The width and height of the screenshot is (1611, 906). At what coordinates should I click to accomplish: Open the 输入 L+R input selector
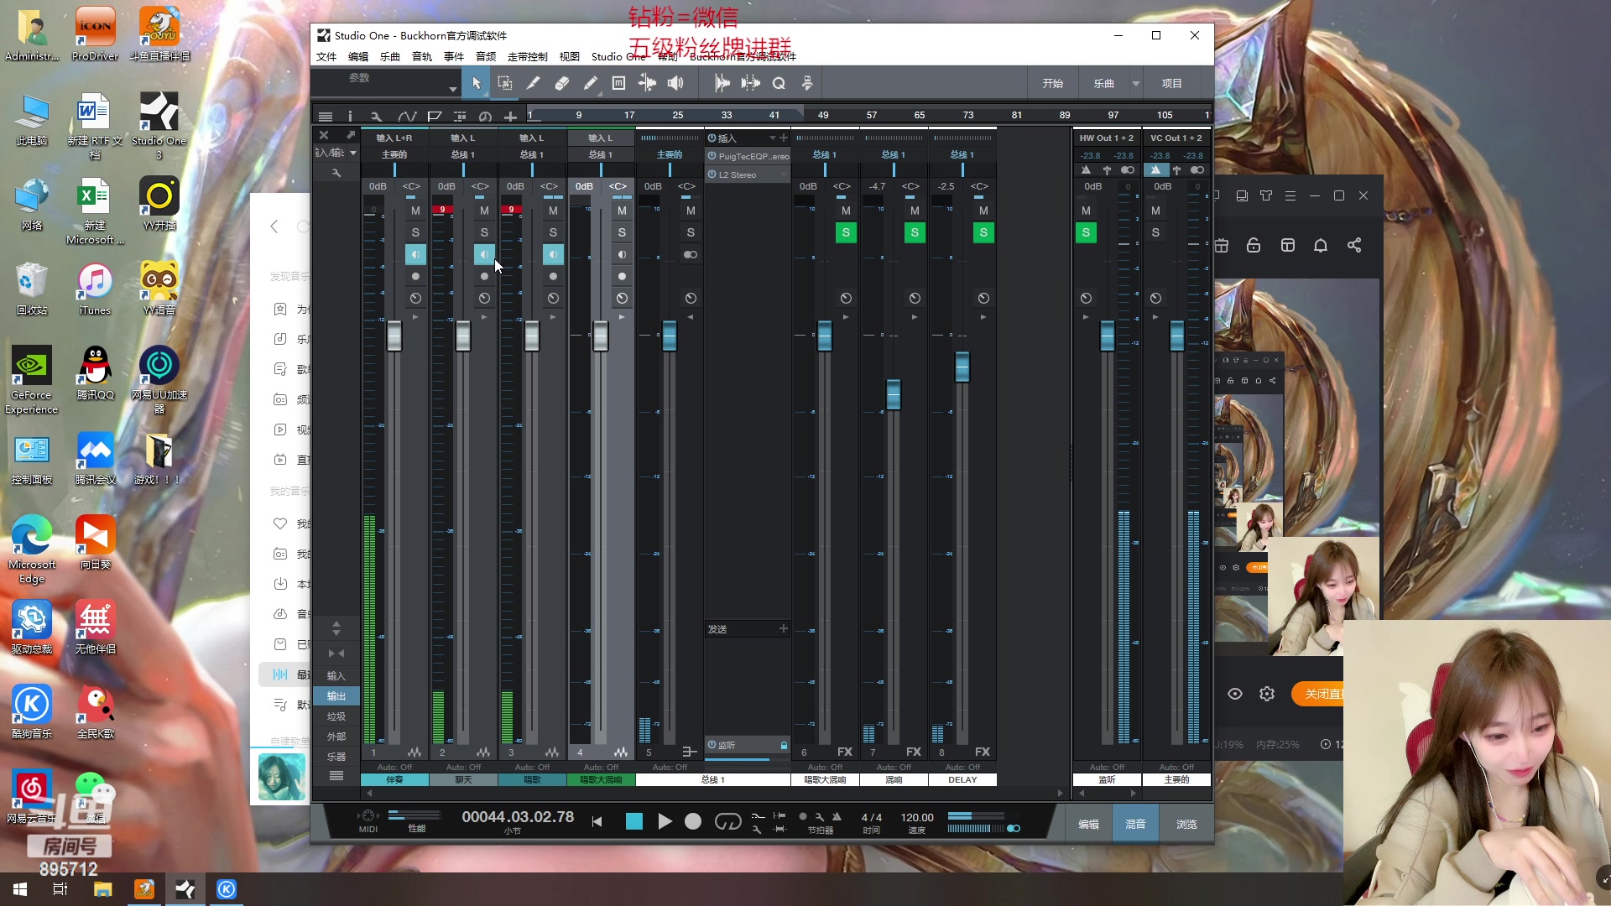point(394,138)
